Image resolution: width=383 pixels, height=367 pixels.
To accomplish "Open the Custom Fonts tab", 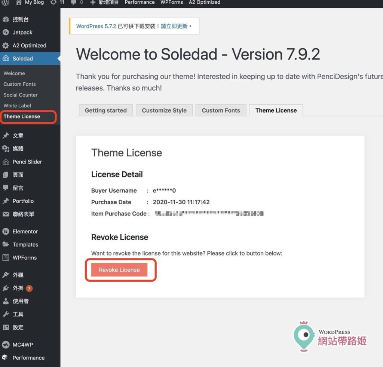I will pos(221,110).
